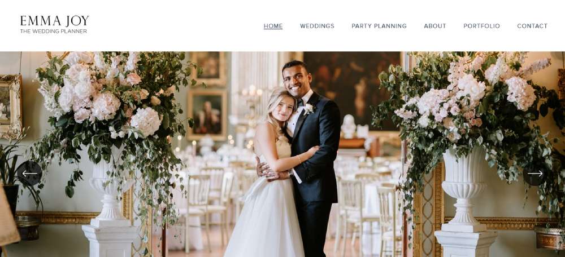This screenshot has width=565, height=257.
Task: Select 'The Wedding Planner' tagline under logo
Action: coord(53,31)
